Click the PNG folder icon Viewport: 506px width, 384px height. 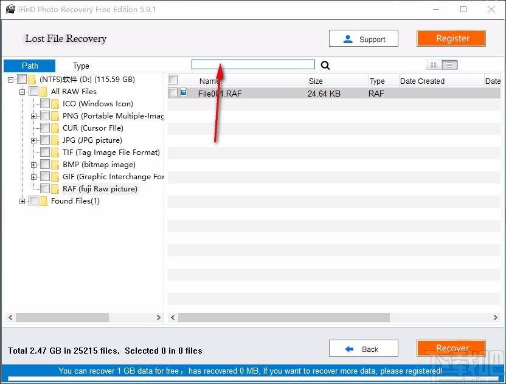tap(55, 116)
